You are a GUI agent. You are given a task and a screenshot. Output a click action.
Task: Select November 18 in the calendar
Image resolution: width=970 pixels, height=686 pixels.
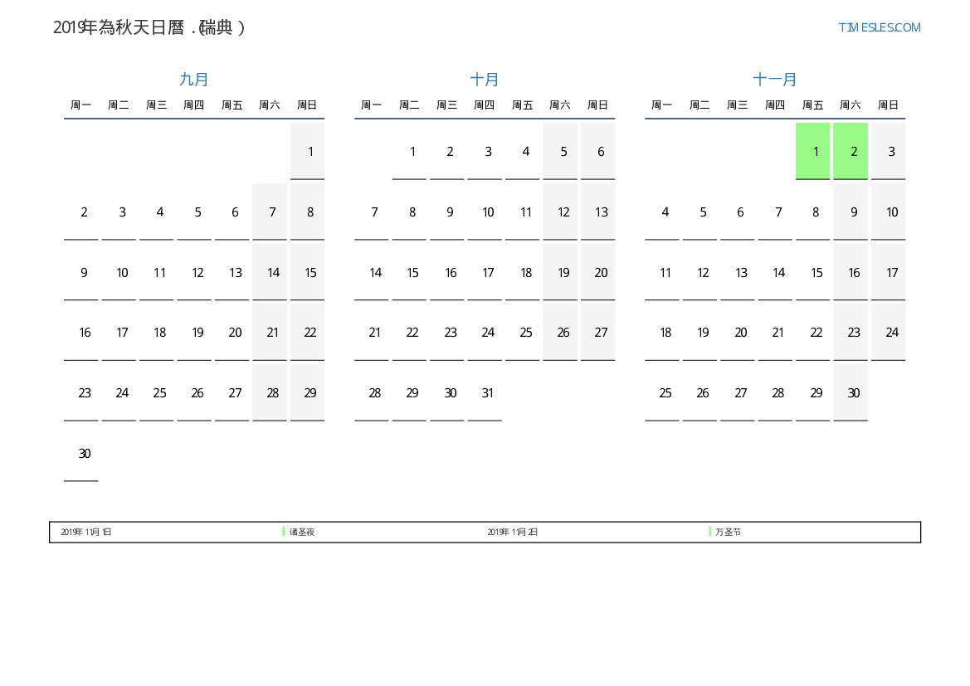point(665,333)
